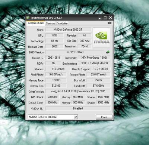Click the Bus Width value 256 Bit
Viewport: 149px width, 145px height.
pos(98,80)
